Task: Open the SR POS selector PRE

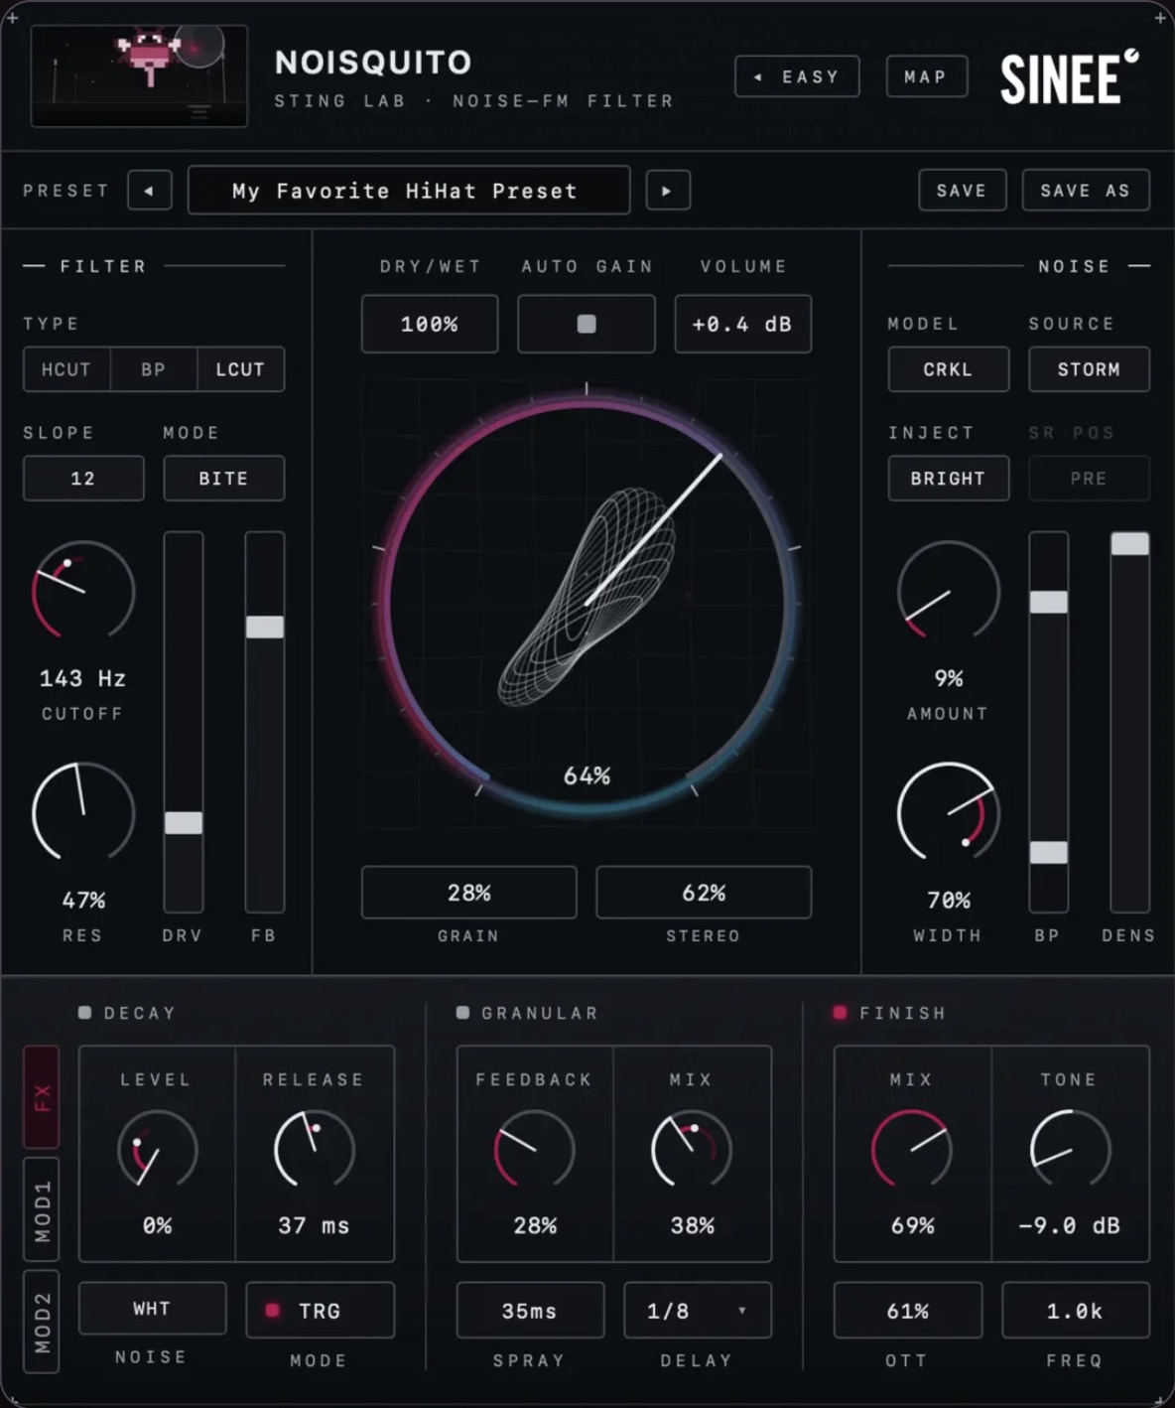Action: point(1089,479)
